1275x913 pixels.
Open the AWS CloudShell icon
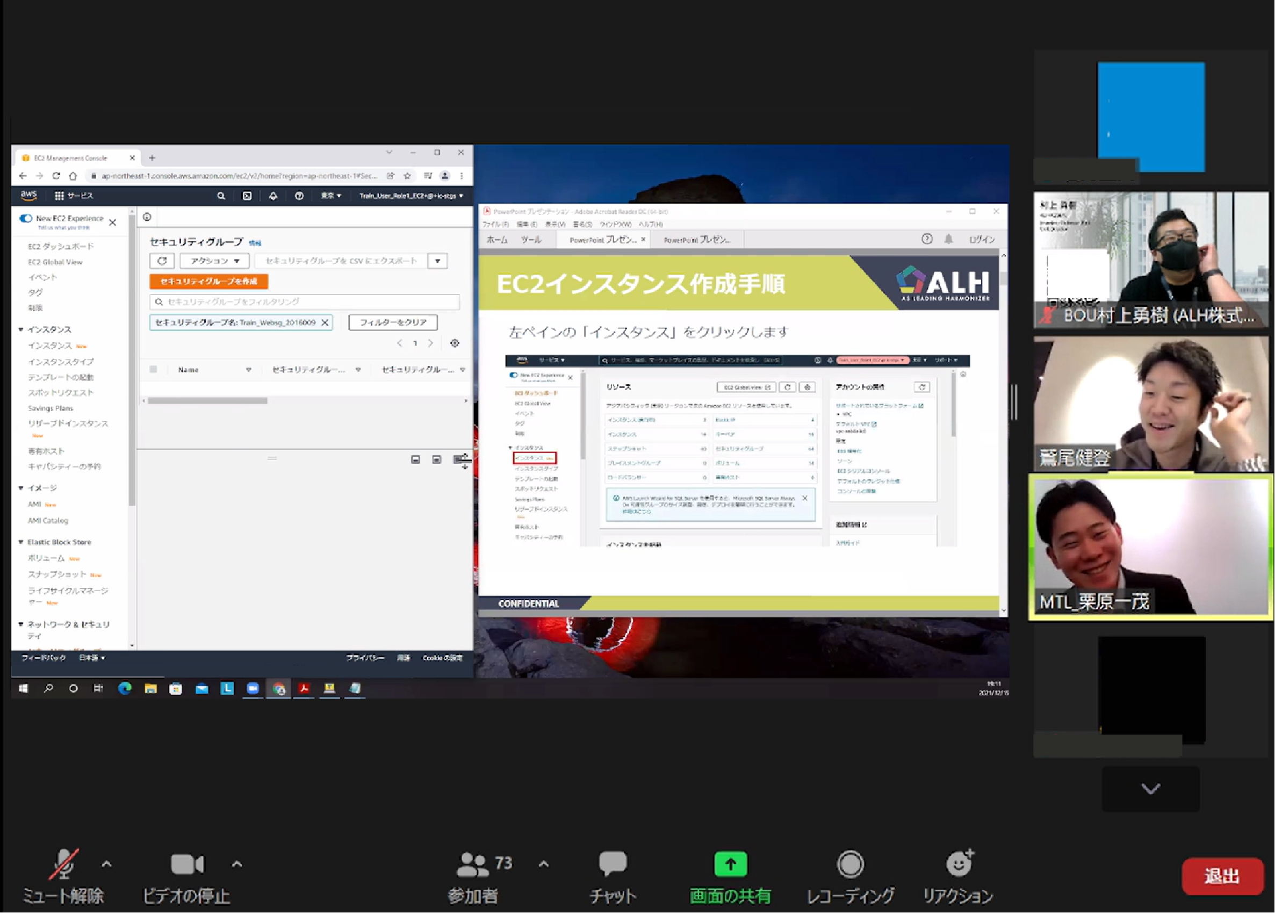247,196
